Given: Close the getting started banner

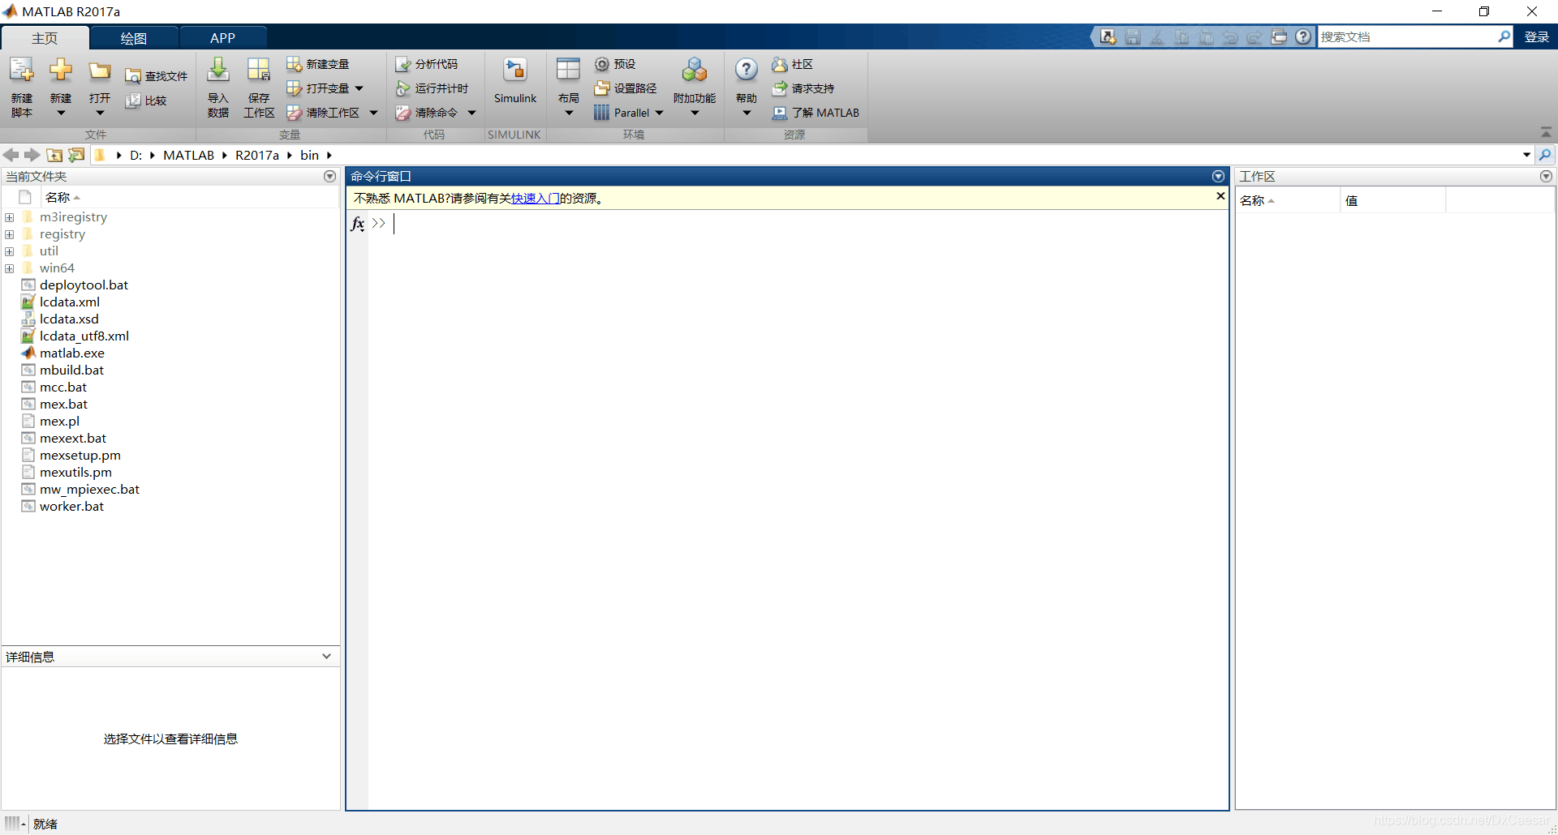Looking at the screenshot, I should click(1220, 196).
